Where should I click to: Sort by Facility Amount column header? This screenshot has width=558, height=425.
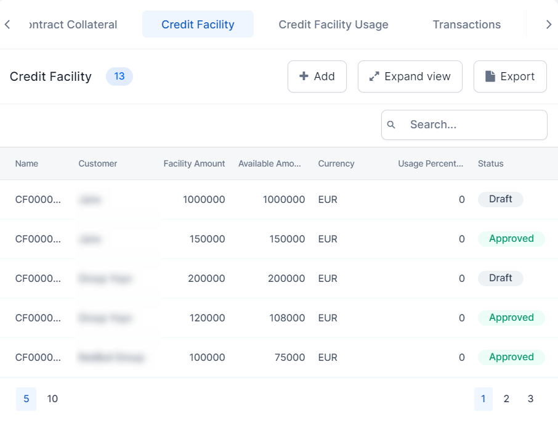[x=194, y=164]
